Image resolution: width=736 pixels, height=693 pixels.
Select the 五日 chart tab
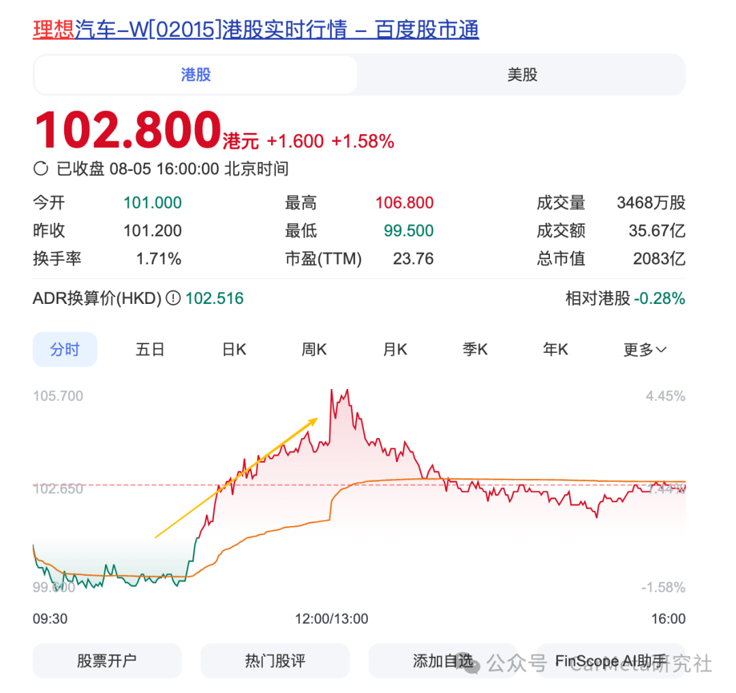[150, 350]
